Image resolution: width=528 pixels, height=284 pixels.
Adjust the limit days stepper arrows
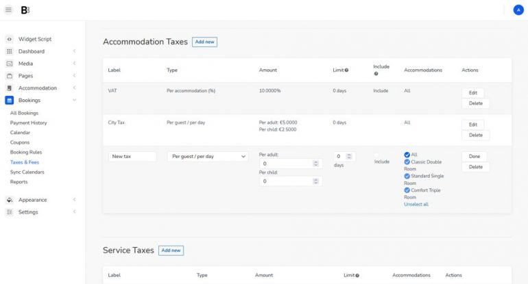coord(349,156)
